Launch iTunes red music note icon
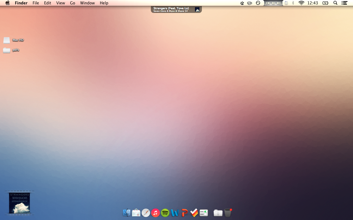The image size is (353, 220). coord(156,213)
